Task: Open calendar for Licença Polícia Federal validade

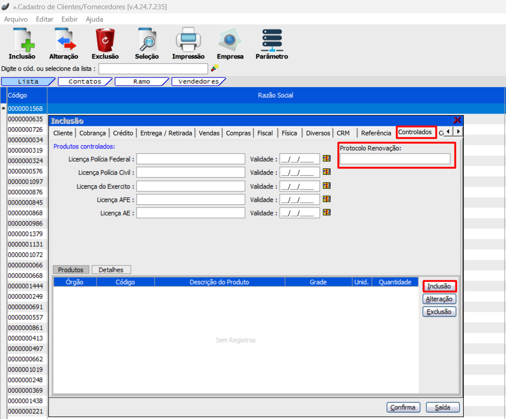Action: point(327,159)
